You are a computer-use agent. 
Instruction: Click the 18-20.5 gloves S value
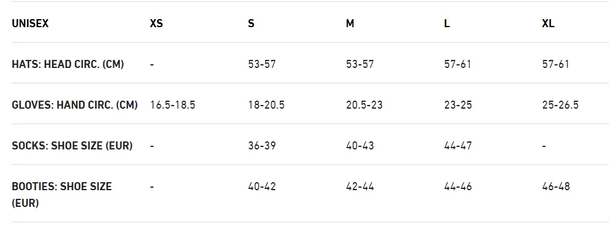[266, 105]
